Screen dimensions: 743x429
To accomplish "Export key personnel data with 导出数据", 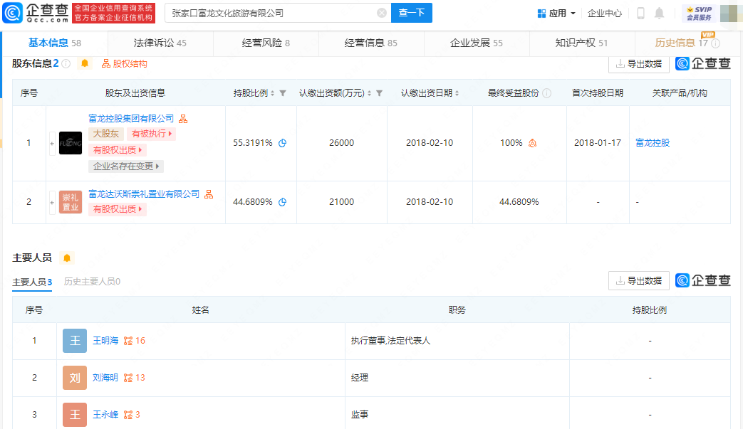I will tap(639, 280).
